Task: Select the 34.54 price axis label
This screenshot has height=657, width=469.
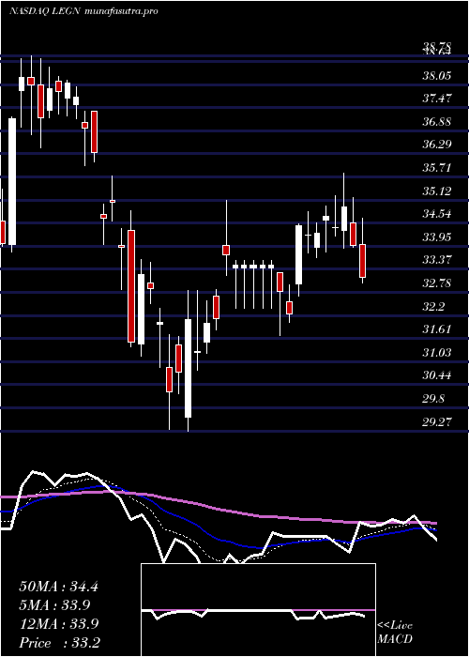Action: (437, 214)
